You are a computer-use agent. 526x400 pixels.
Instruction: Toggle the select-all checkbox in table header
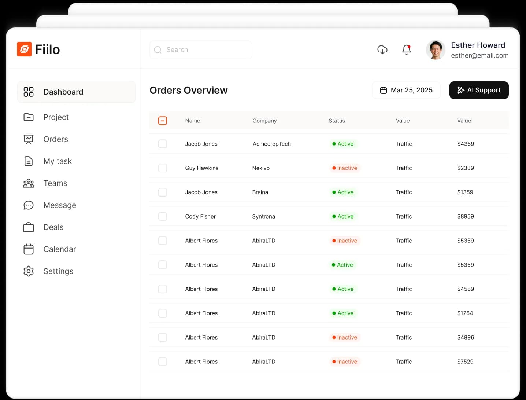163,121
